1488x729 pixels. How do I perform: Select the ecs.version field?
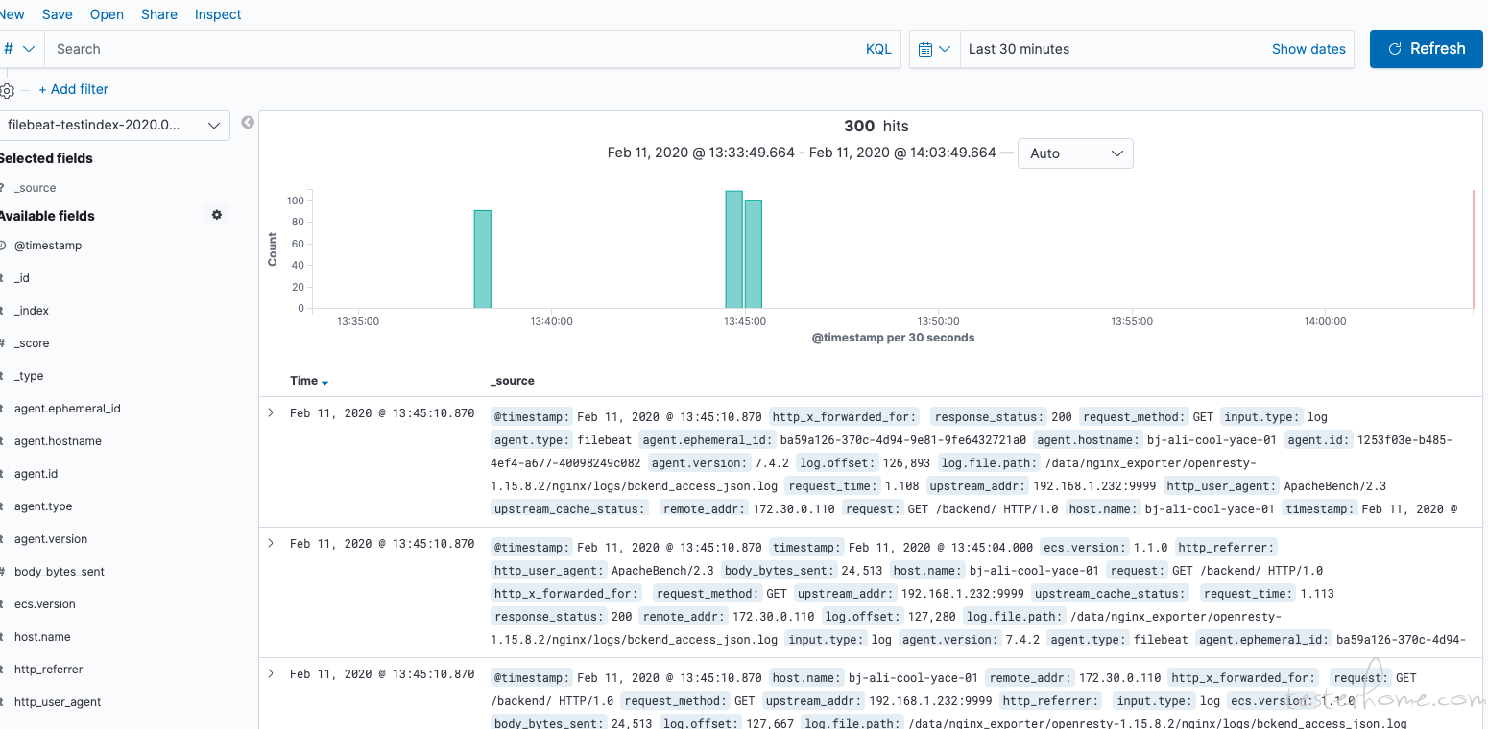(45, 604)
